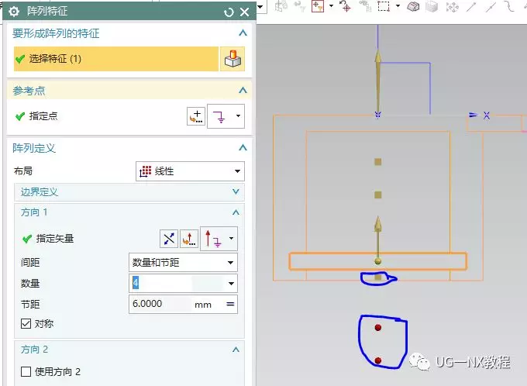
Task: Click the 选择特征 (1) selection row
Action: coord(115,59)
